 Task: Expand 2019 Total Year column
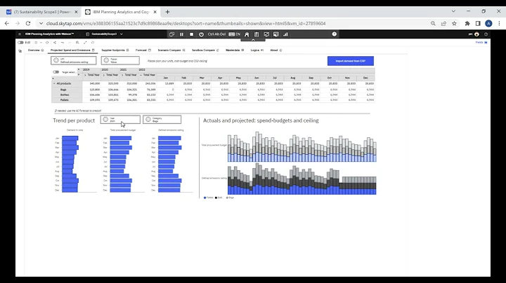pyautogui.click(x=85, y=75)
